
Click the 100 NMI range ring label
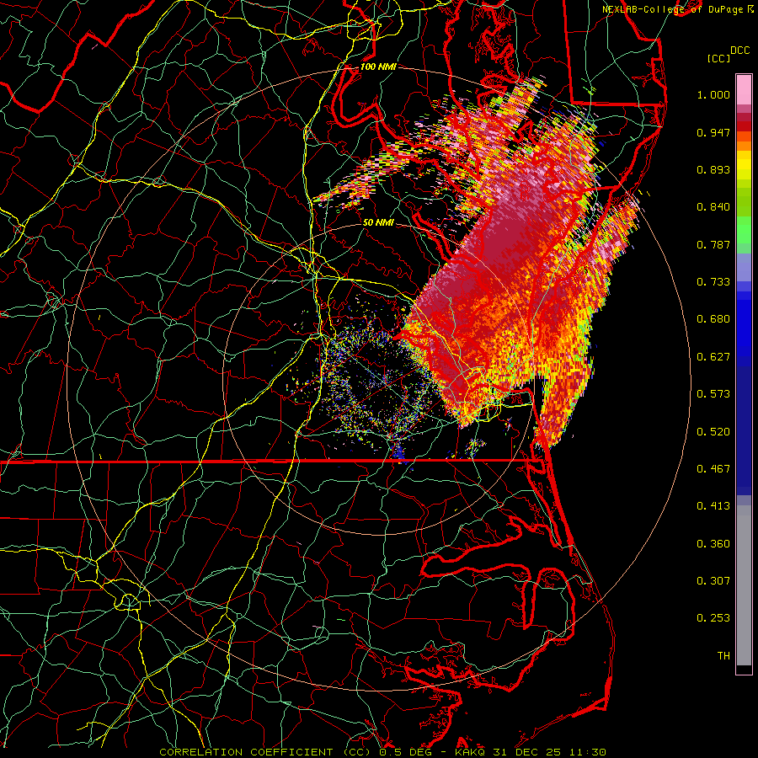click(378, 67)
